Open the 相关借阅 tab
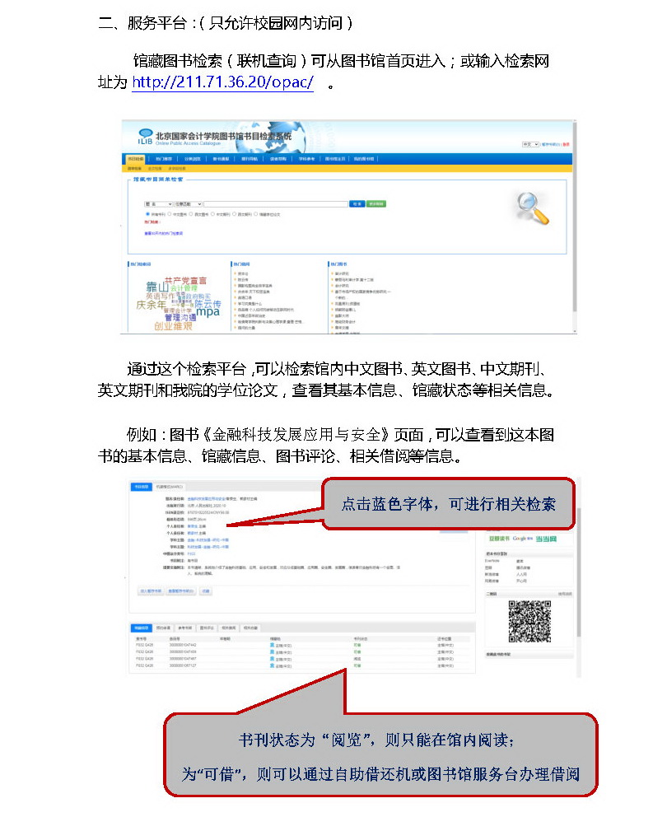The height and width of the screenshot is (817, 653). 229,628
